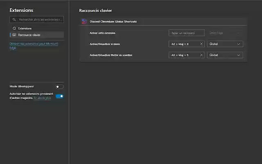The height and width of the screenshot is (164, 262).
Task: Click the Raccourcis clavier keyboard icon
Action: tap(14, 35)
